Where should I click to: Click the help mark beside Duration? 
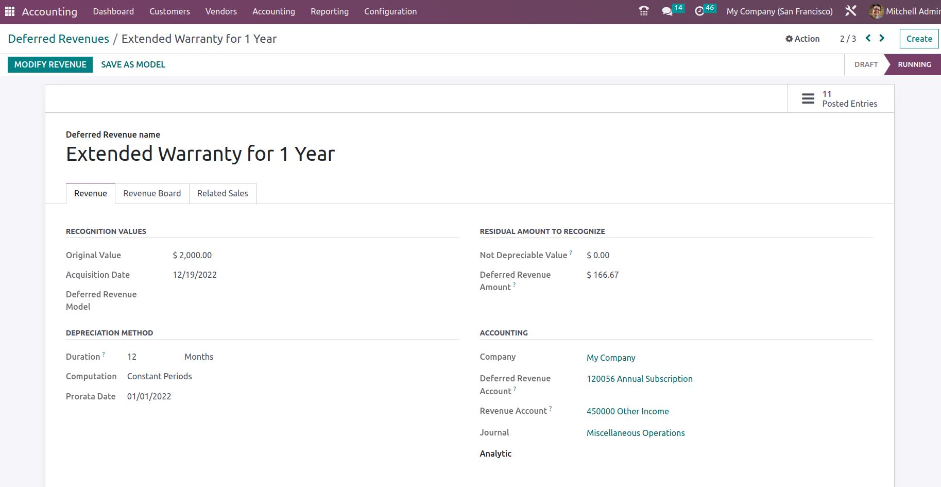104,354
